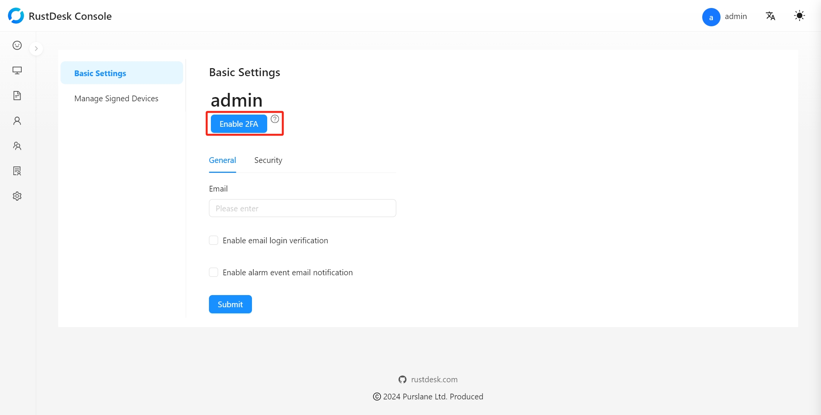Click the Submit button
Image resolution: width=821 pixels, height=415 pixels.
230,304
